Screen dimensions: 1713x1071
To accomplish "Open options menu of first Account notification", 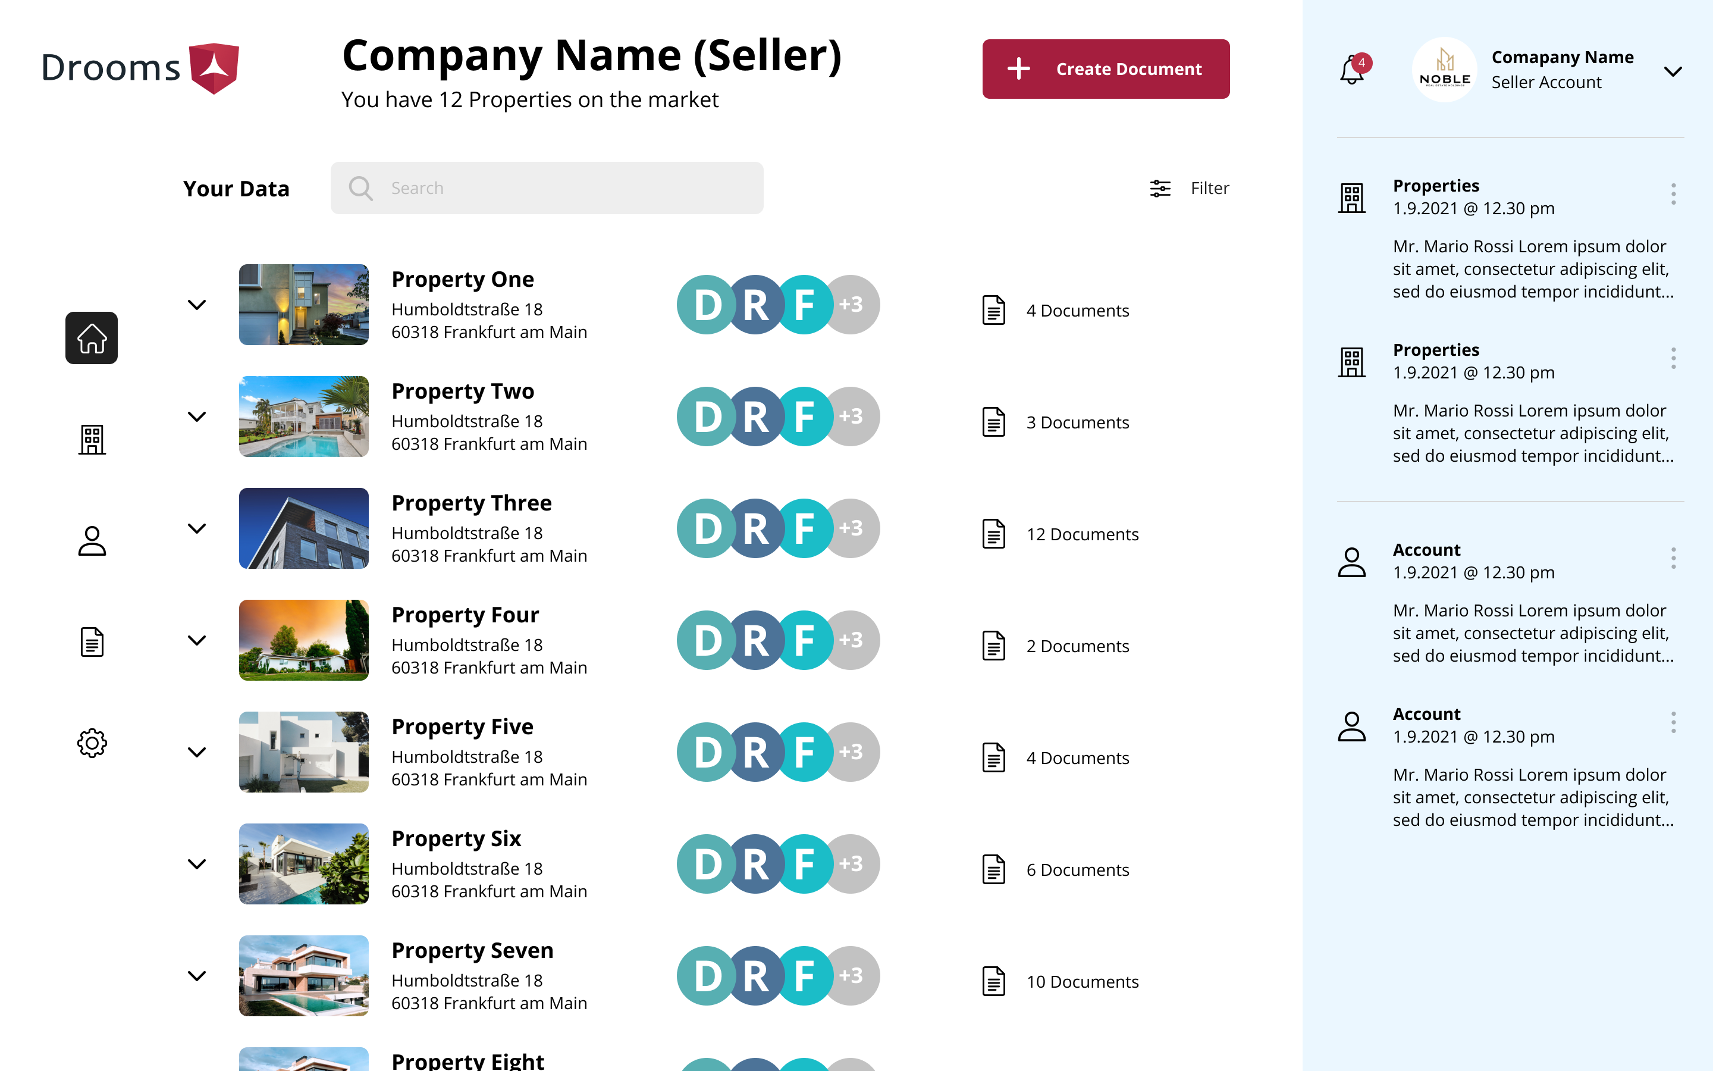I will [1673, 558].
